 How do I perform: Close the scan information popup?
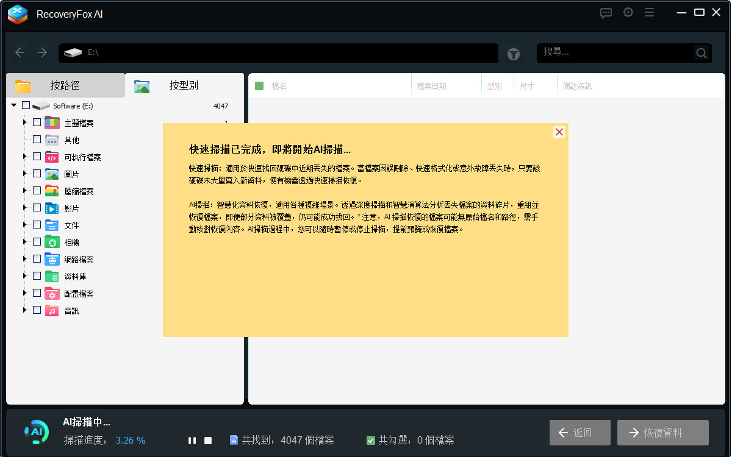[559, 132]
